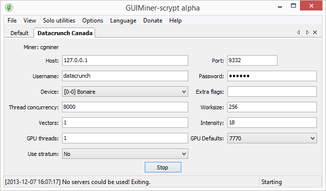
Task: Close the GUIMiner window
Action: (311, 6)
